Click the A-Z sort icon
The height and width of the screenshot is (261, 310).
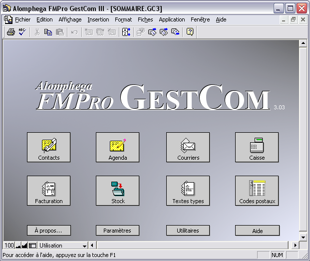click(x=126, y=32)
